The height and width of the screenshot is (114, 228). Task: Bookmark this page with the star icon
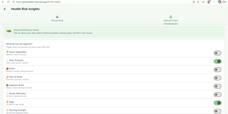[198, 2]
